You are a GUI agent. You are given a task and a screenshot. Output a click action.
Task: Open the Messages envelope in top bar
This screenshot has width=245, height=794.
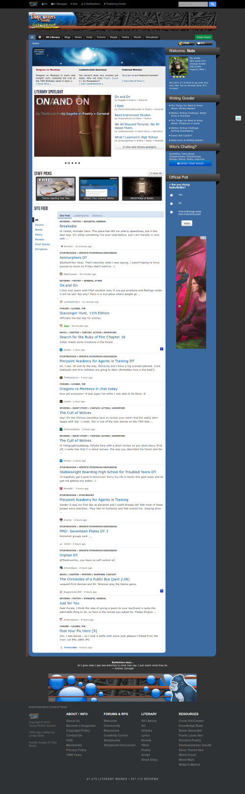pos(59,3)
